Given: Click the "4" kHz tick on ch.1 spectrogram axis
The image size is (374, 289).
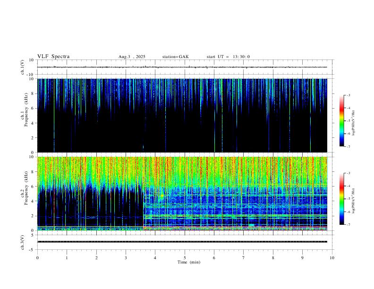Looking at the screenshot, I should 33,123.
